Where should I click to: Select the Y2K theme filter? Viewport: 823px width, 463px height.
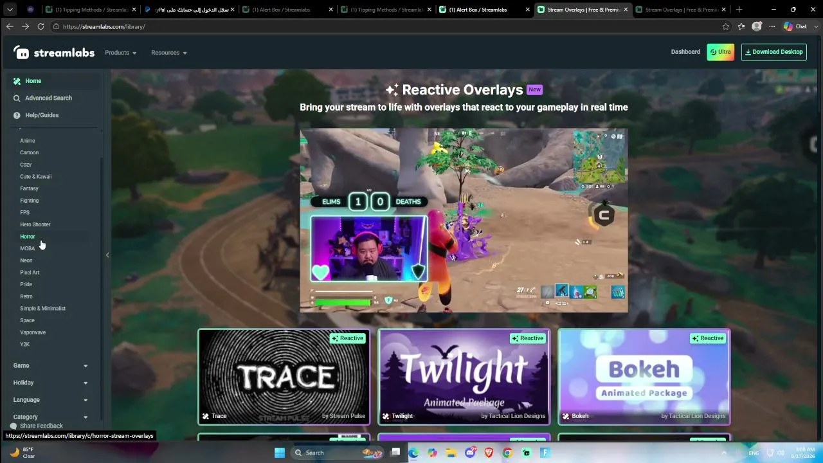click(24, 345)
